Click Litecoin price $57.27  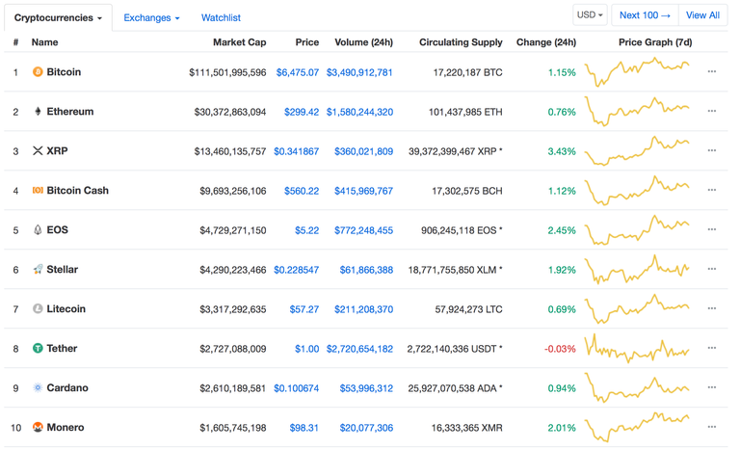click(x=304, y=309)
